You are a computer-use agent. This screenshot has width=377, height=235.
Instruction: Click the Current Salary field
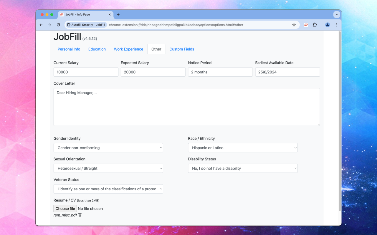[x=86, y=72]
